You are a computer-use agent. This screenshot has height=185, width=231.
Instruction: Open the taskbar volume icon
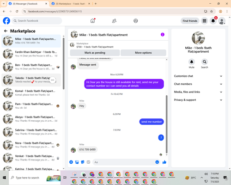click(206, 174)
